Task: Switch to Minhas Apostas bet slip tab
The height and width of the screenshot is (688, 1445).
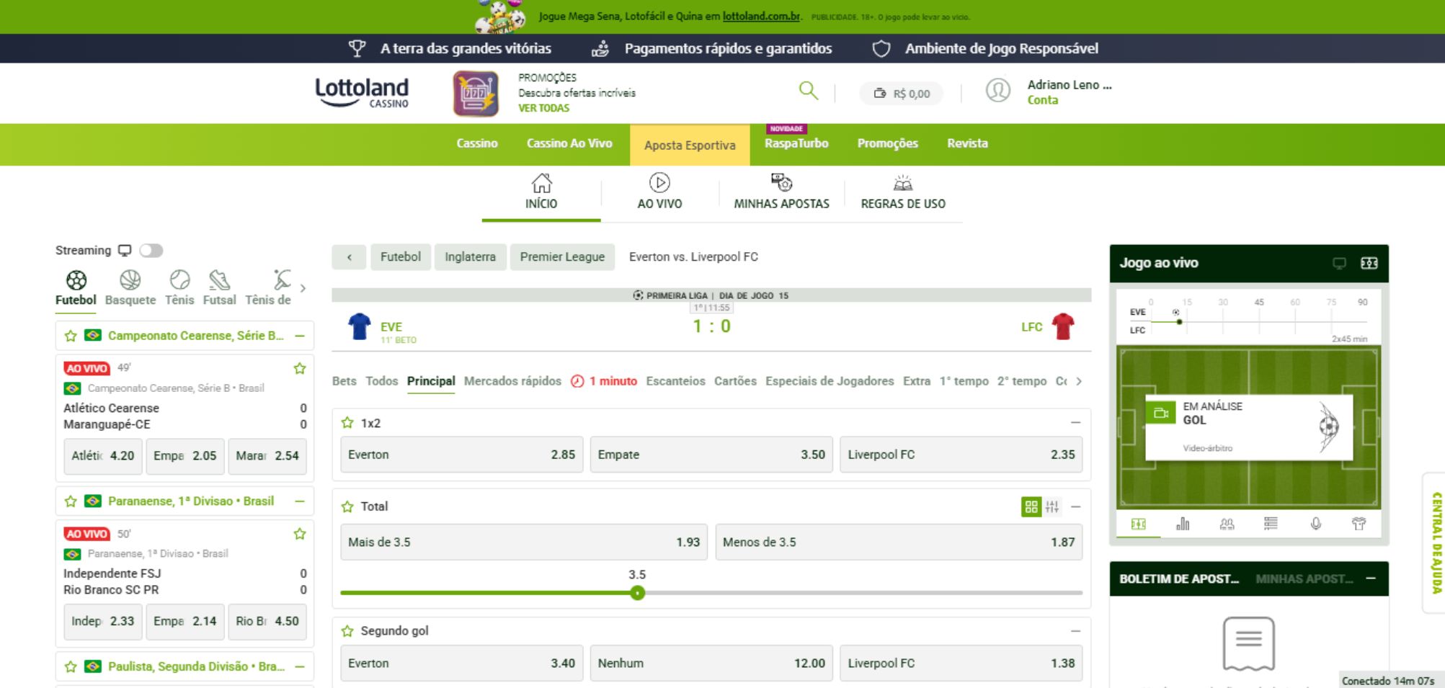Action: tap(1304, 578)
